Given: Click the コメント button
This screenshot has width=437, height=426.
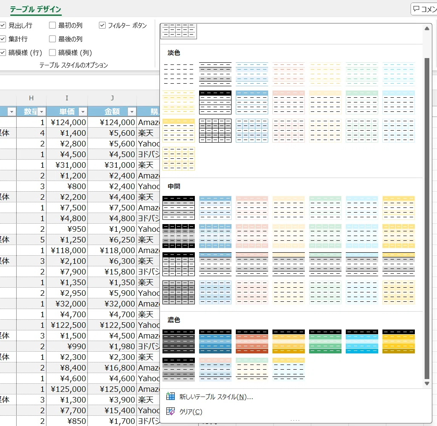Looking at the screenshot, I should (x=424, y=9).
